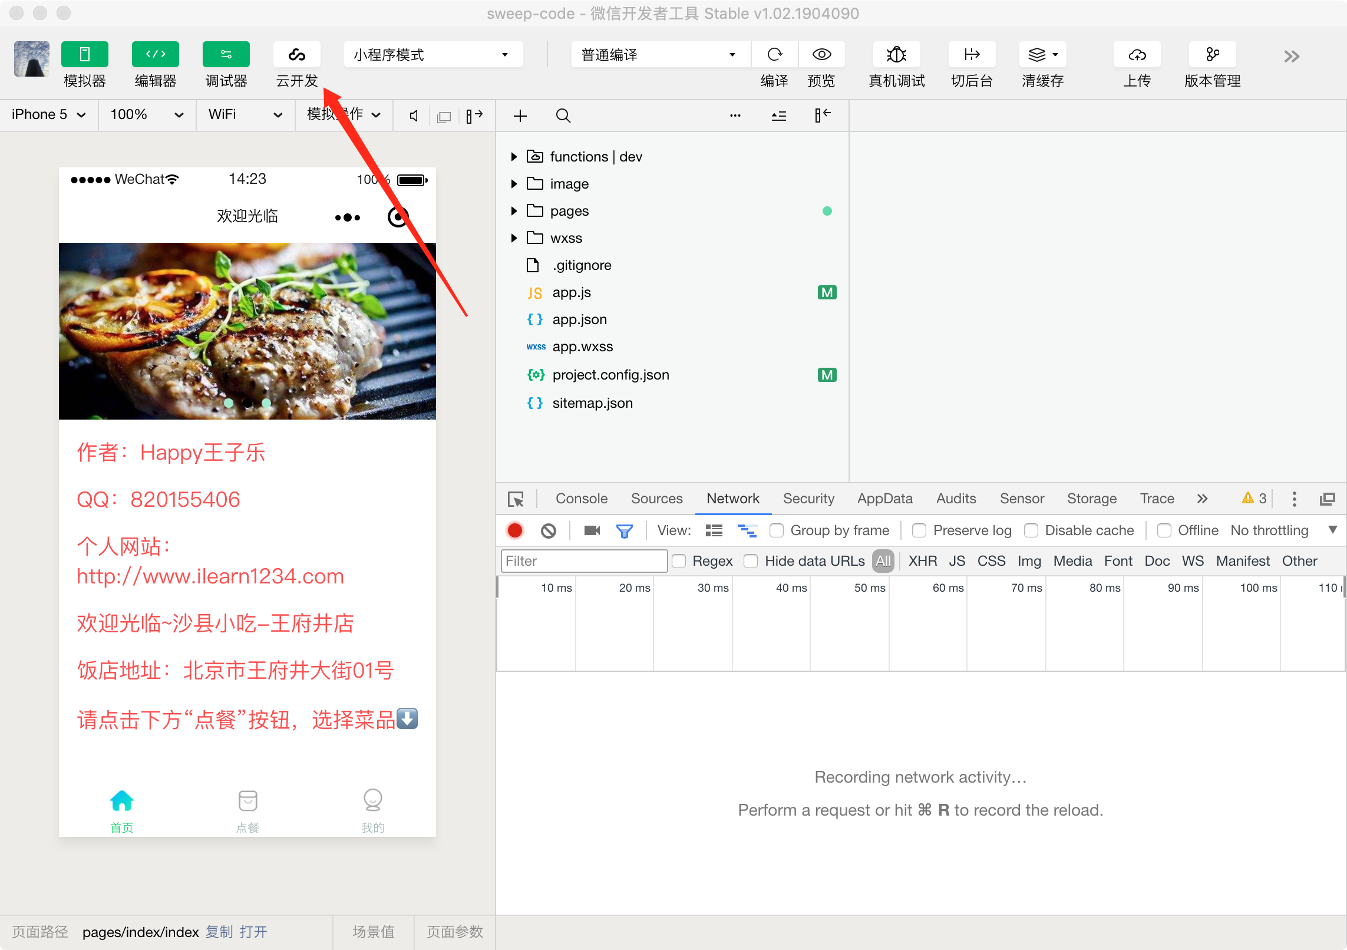Undock the devtools panel

pyautogui.click(x=1327, y=499)
